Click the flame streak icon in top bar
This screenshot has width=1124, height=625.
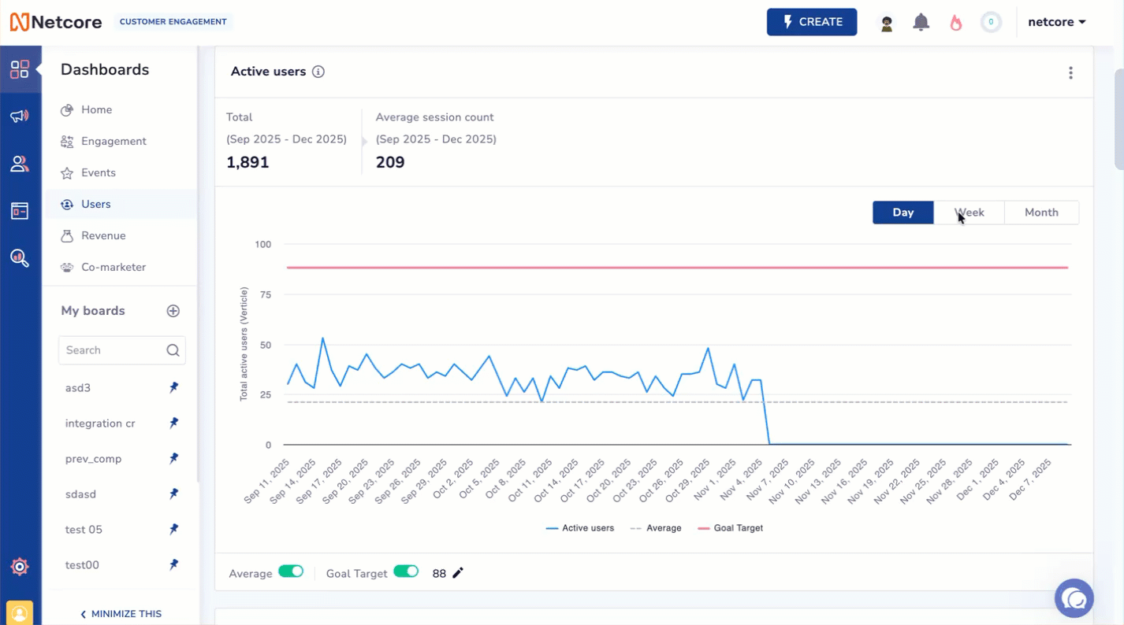tap(955, 22)
